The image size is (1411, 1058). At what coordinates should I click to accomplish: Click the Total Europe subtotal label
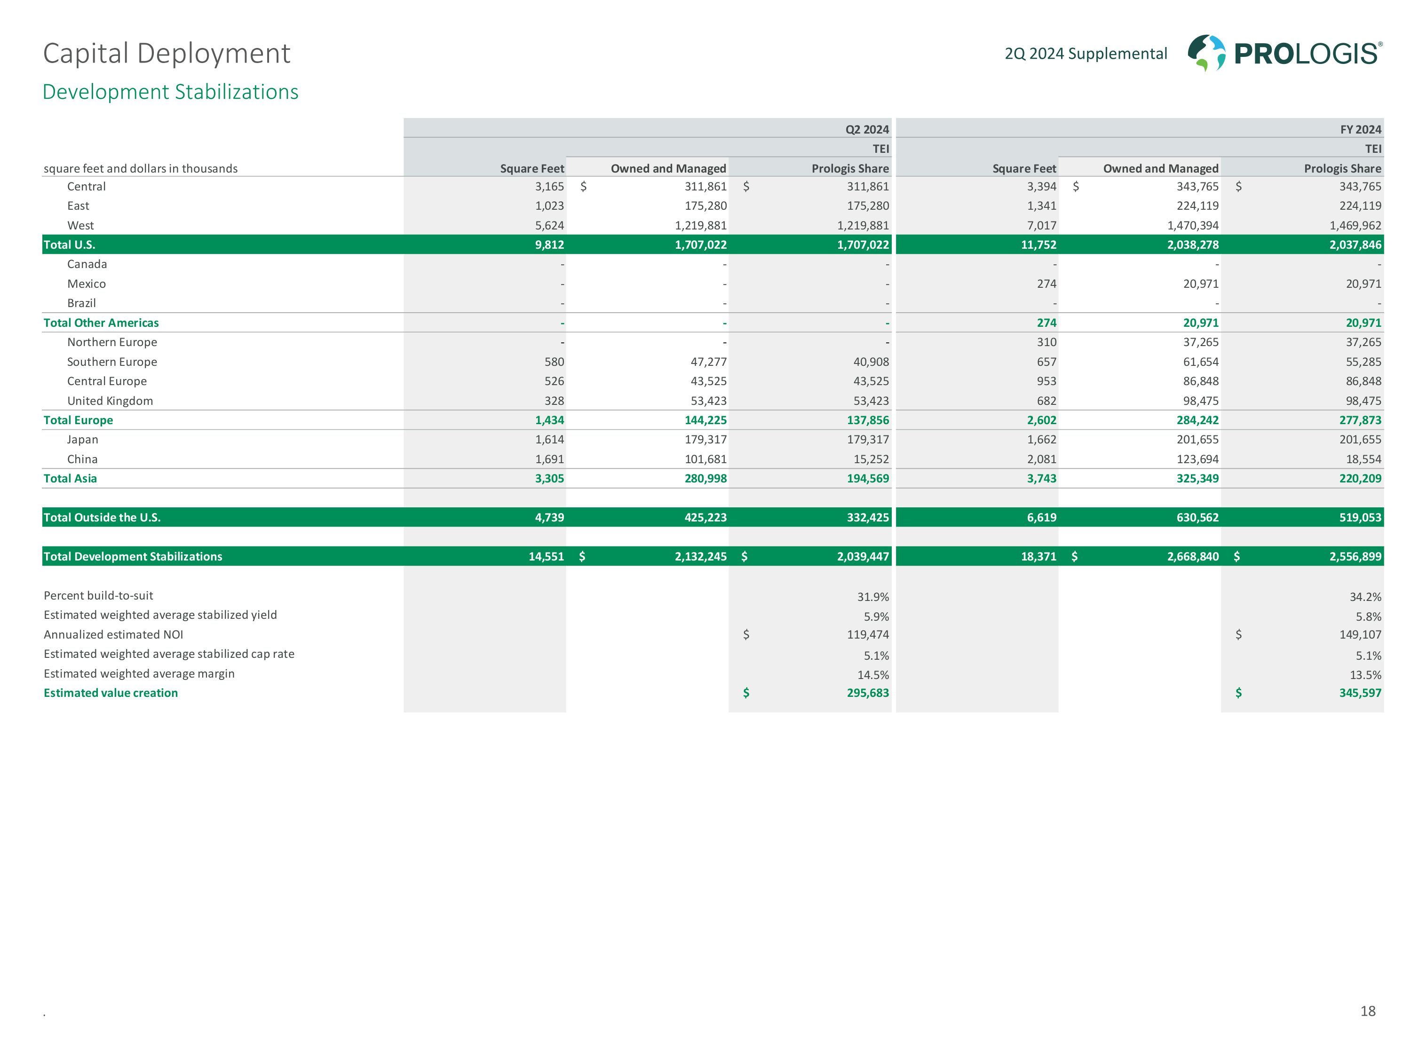pyautogui.click(x=78, y=420)
